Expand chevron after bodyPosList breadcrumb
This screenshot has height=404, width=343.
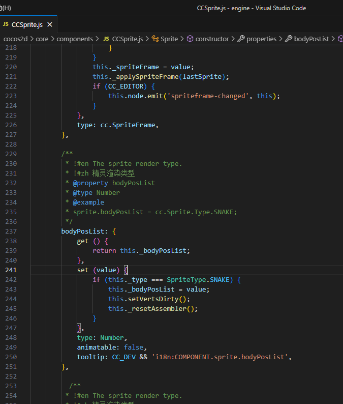click(x=333, y=39)
